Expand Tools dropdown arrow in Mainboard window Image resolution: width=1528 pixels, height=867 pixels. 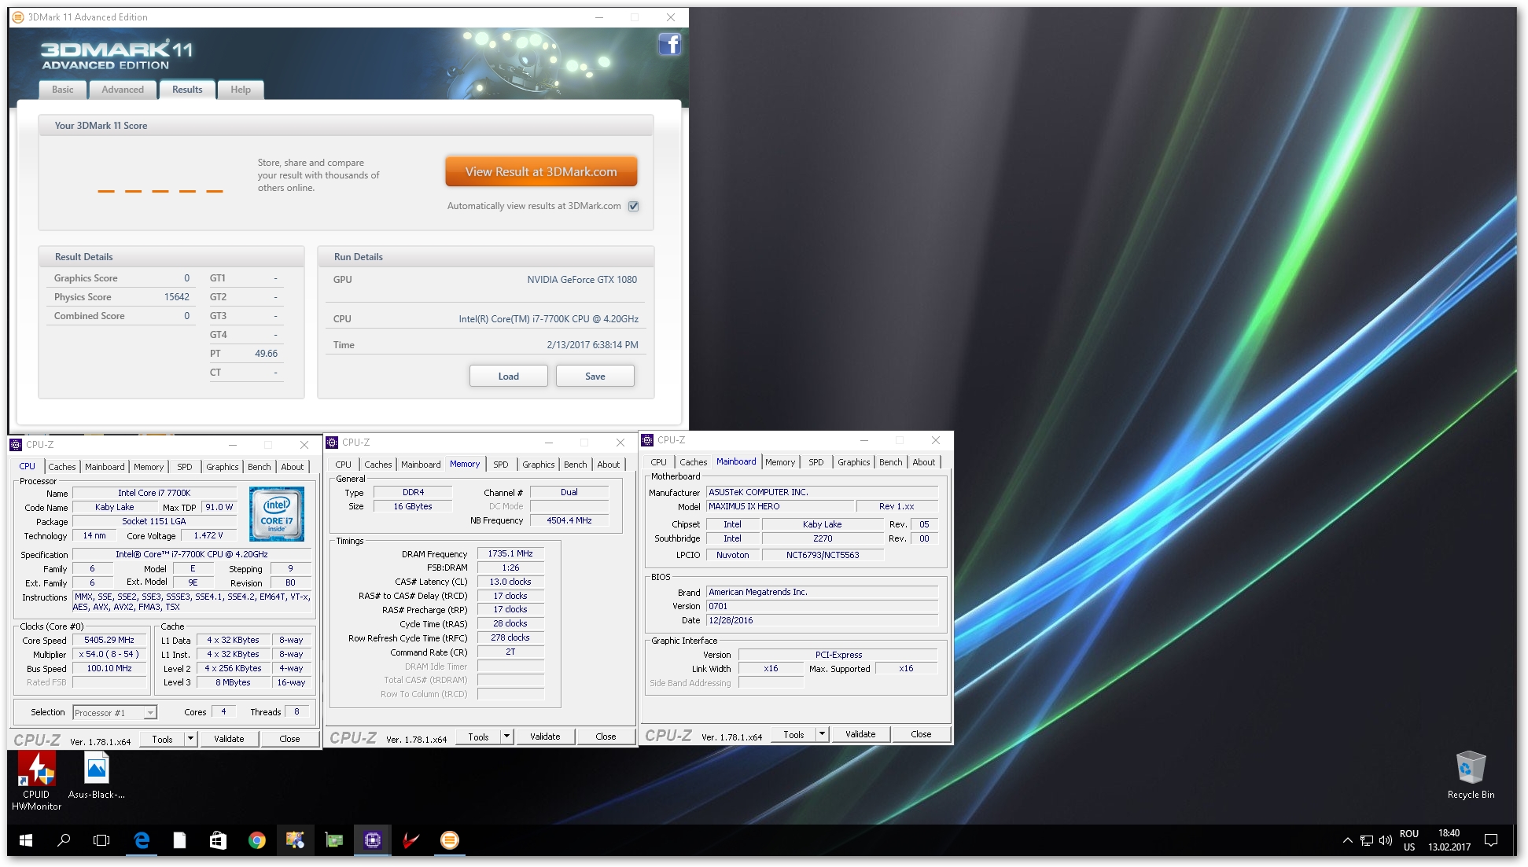(x=822, y=734)
